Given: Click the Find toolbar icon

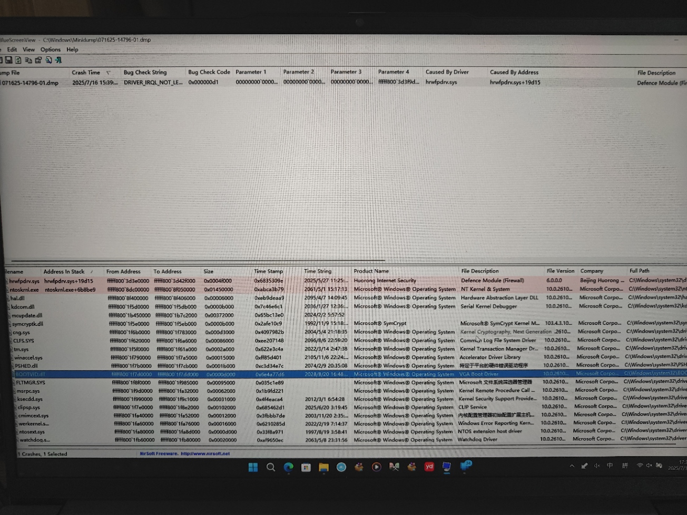Looking at the screenshot, I should tap(48, 60).
